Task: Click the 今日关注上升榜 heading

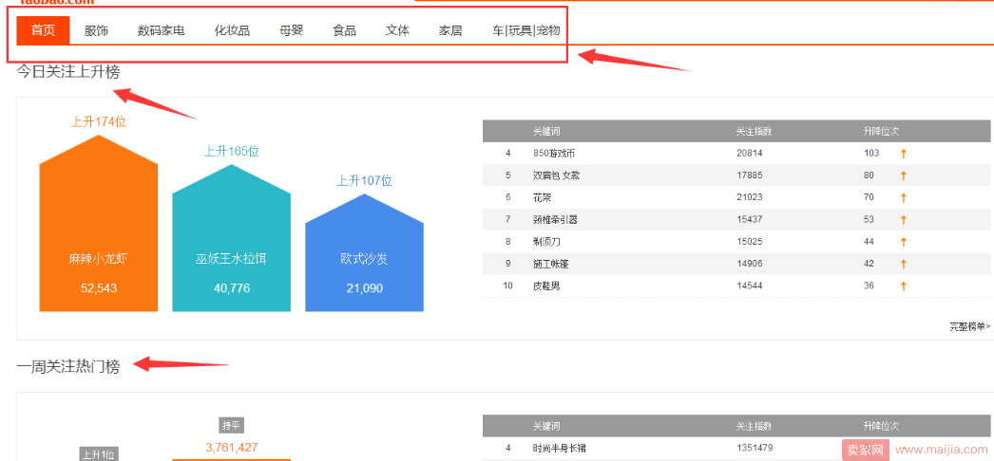Action: click(x=67, y=72)
